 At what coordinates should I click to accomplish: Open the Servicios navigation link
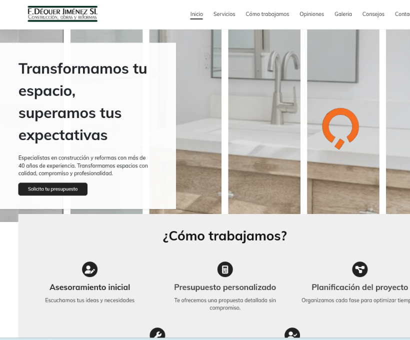[224, 14]
